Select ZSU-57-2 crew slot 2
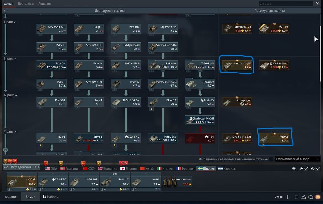 [x=53, y=182]
